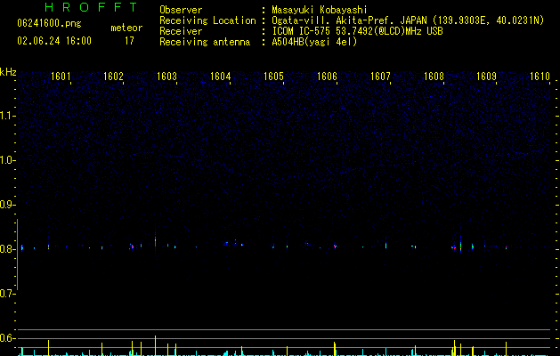Click the 0.9 kHz axis label

(7, 205)
